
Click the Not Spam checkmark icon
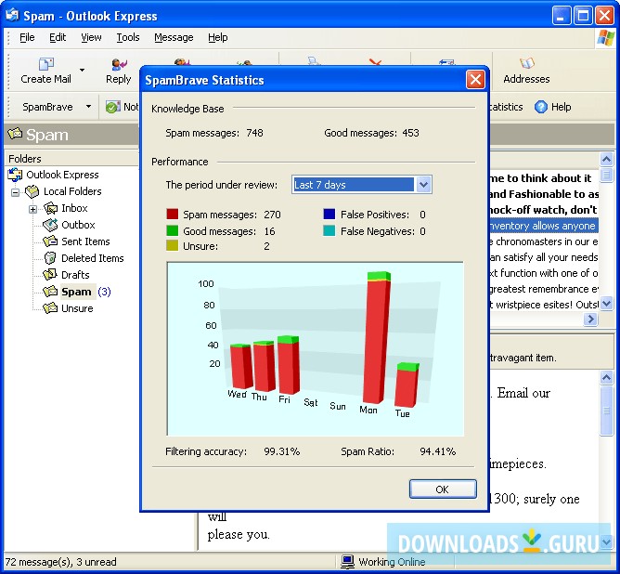pos(112,107)
